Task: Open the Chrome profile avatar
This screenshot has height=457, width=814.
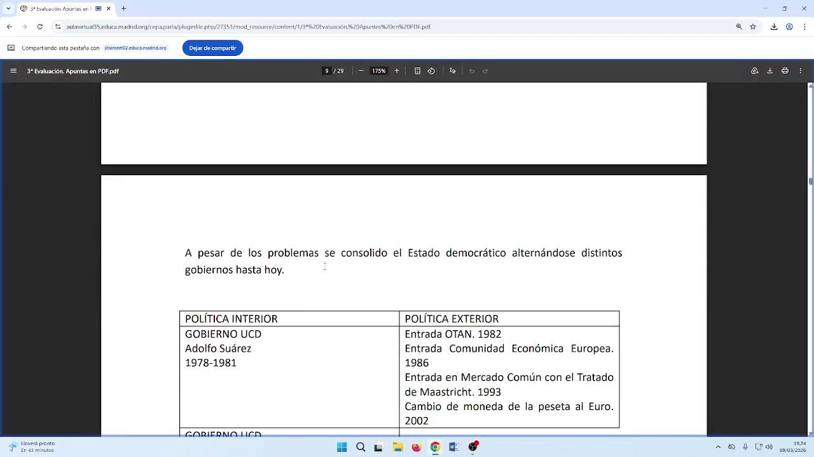Action: [x=789, y=27]
